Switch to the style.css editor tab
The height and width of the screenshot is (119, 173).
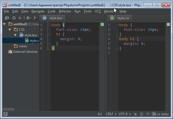120,18
